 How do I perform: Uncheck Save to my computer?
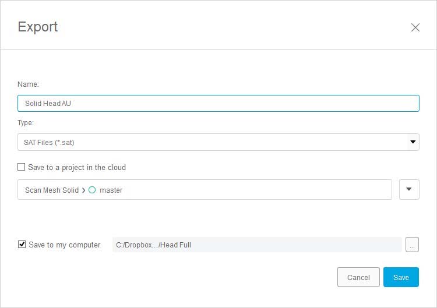pyautogui.click(x=22, y=244)
